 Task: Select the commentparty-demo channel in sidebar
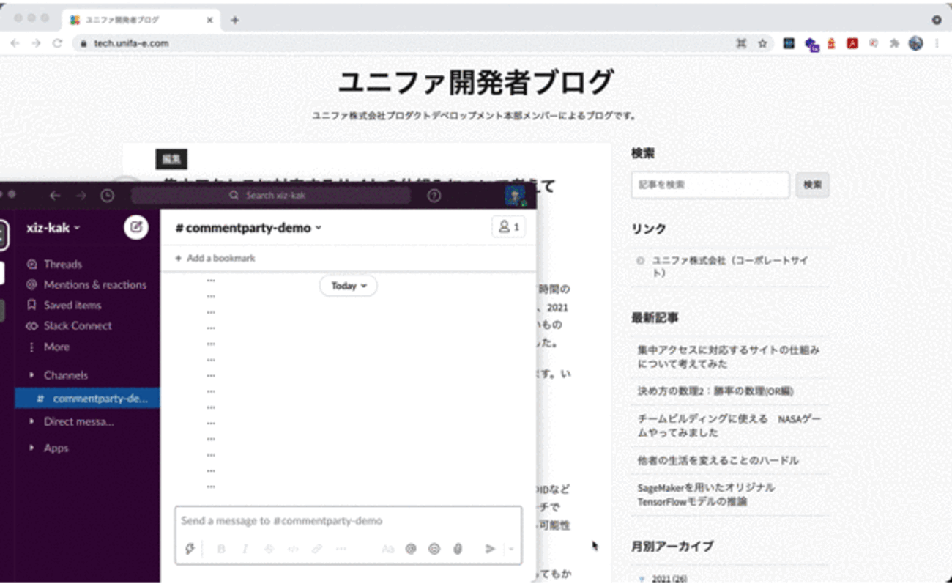pyautogui.click(x=87, y=399)
